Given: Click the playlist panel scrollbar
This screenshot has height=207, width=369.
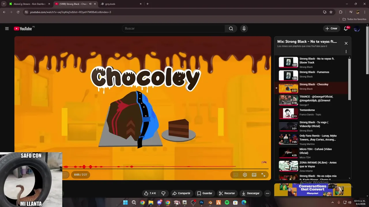Looking at the screenshot, I should [350, 79].
